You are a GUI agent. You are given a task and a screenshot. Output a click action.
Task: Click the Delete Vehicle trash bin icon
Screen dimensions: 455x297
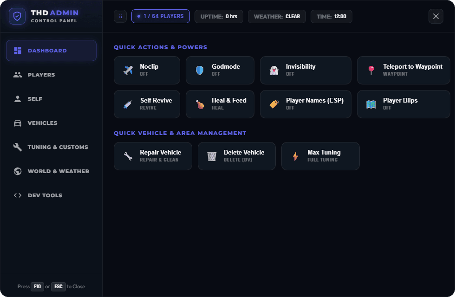tap(212, 156)
